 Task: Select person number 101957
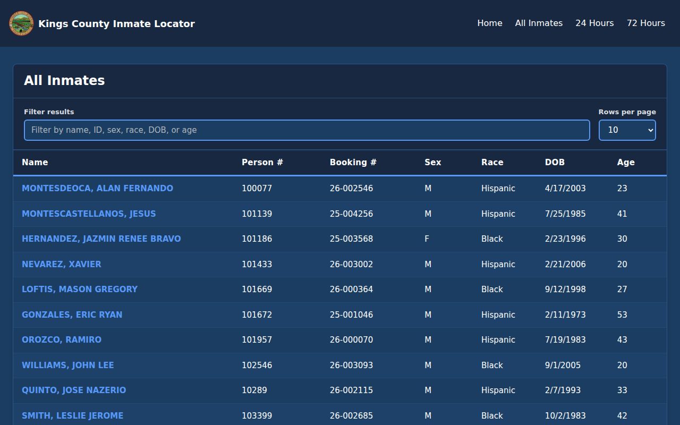pyautogui.click(x=257, y=340)
